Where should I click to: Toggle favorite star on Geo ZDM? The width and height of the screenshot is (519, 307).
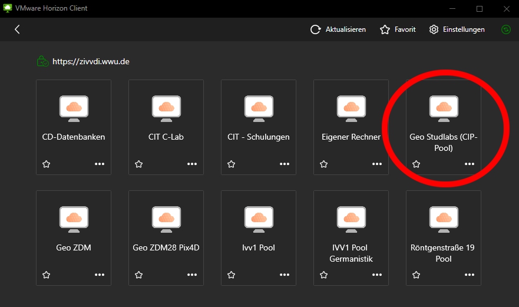point(47,275)
